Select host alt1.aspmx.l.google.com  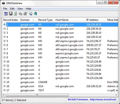point(69,57)
